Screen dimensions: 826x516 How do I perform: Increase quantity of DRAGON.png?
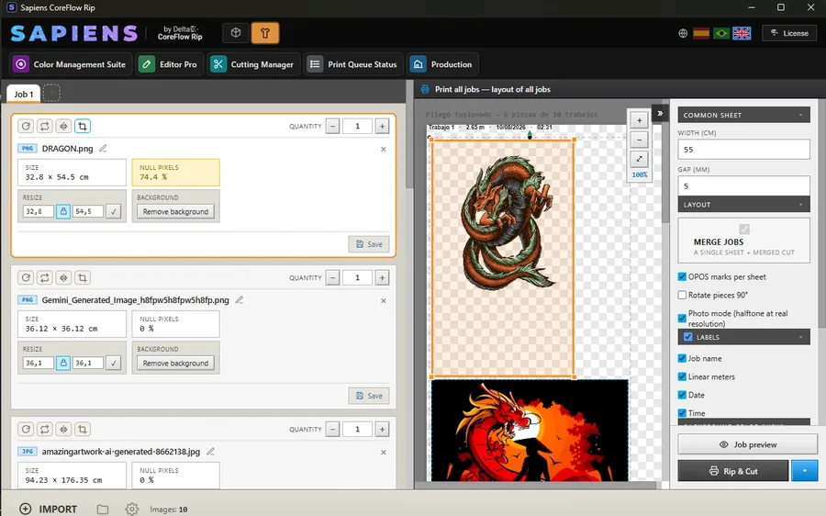coord(382,126)
